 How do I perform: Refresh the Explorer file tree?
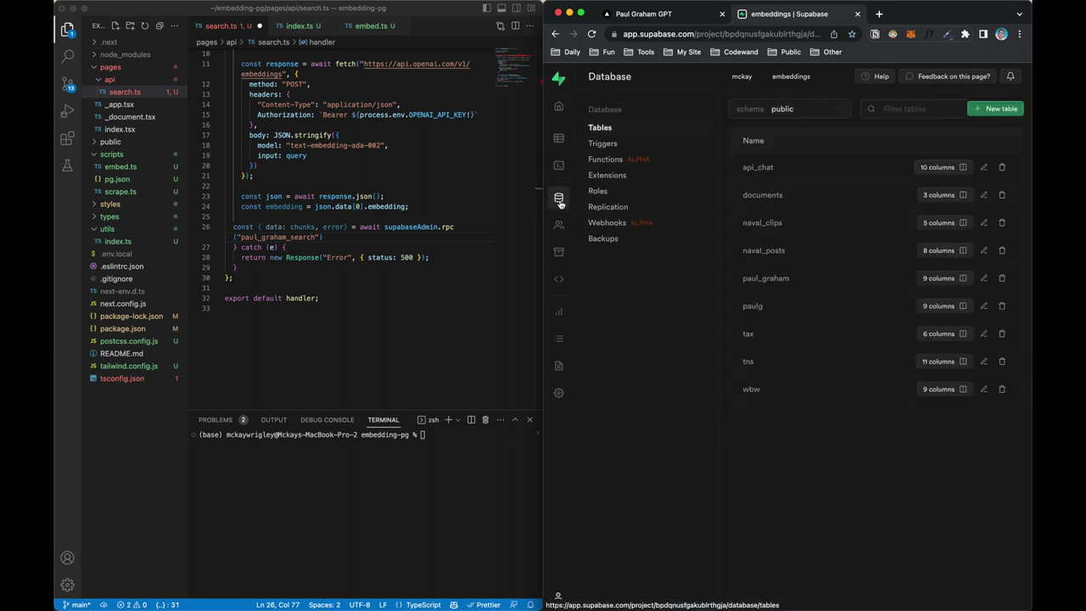(144, 26)
